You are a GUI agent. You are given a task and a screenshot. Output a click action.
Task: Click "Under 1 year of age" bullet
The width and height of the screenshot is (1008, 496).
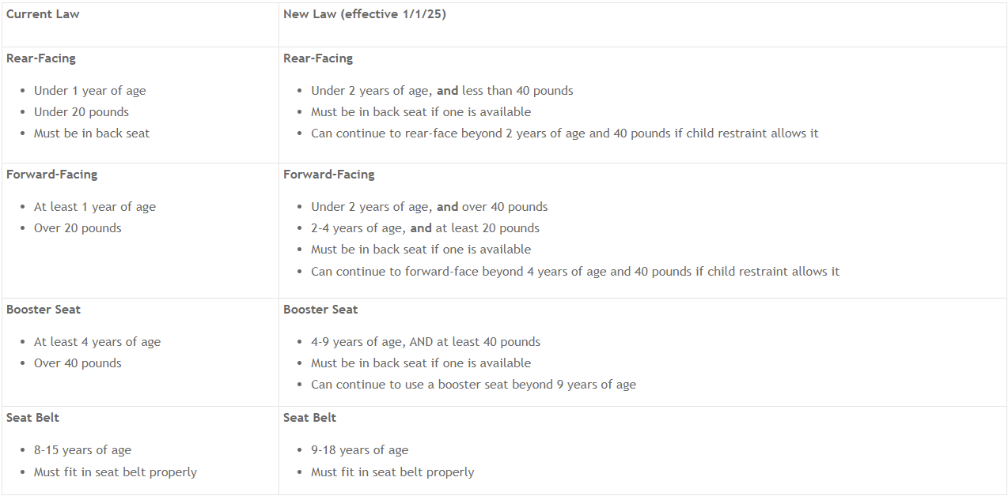click(89, 91)
